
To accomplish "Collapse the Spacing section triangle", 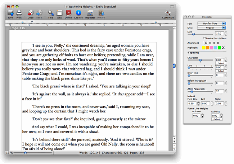I will tap(189, 53).
